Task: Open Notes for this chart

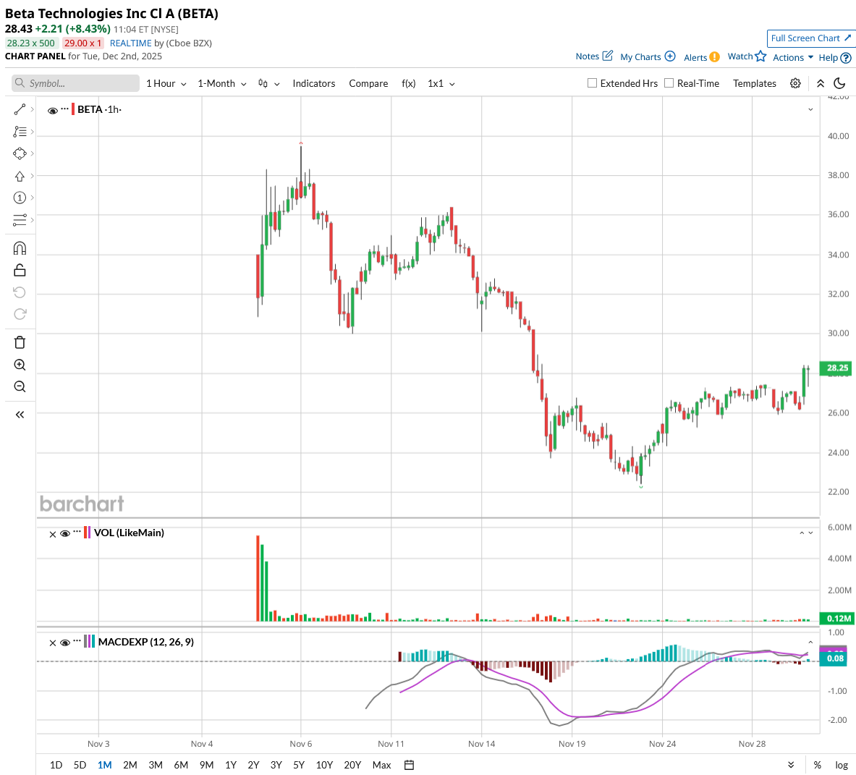Action: (594, 56)
